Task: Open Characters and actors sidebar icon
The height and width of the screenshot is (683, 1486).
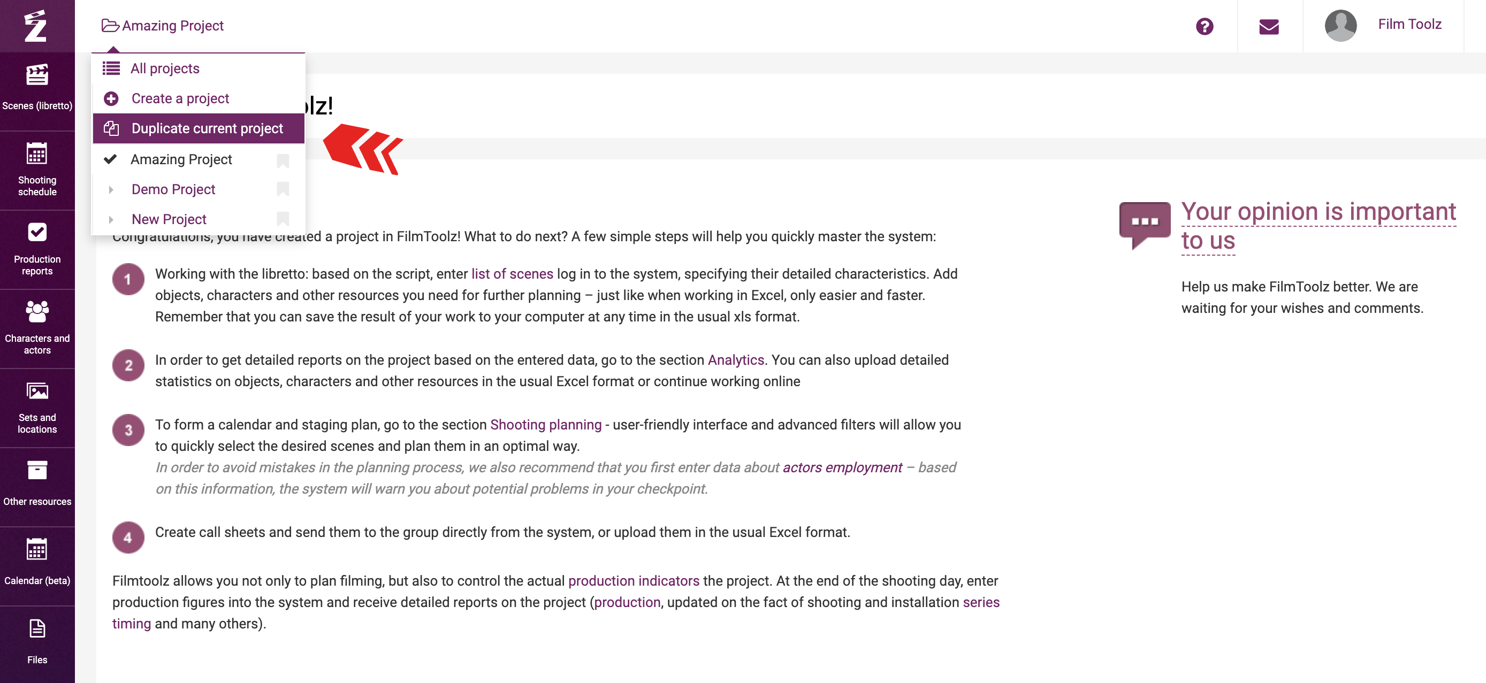Action: [37, 311]
